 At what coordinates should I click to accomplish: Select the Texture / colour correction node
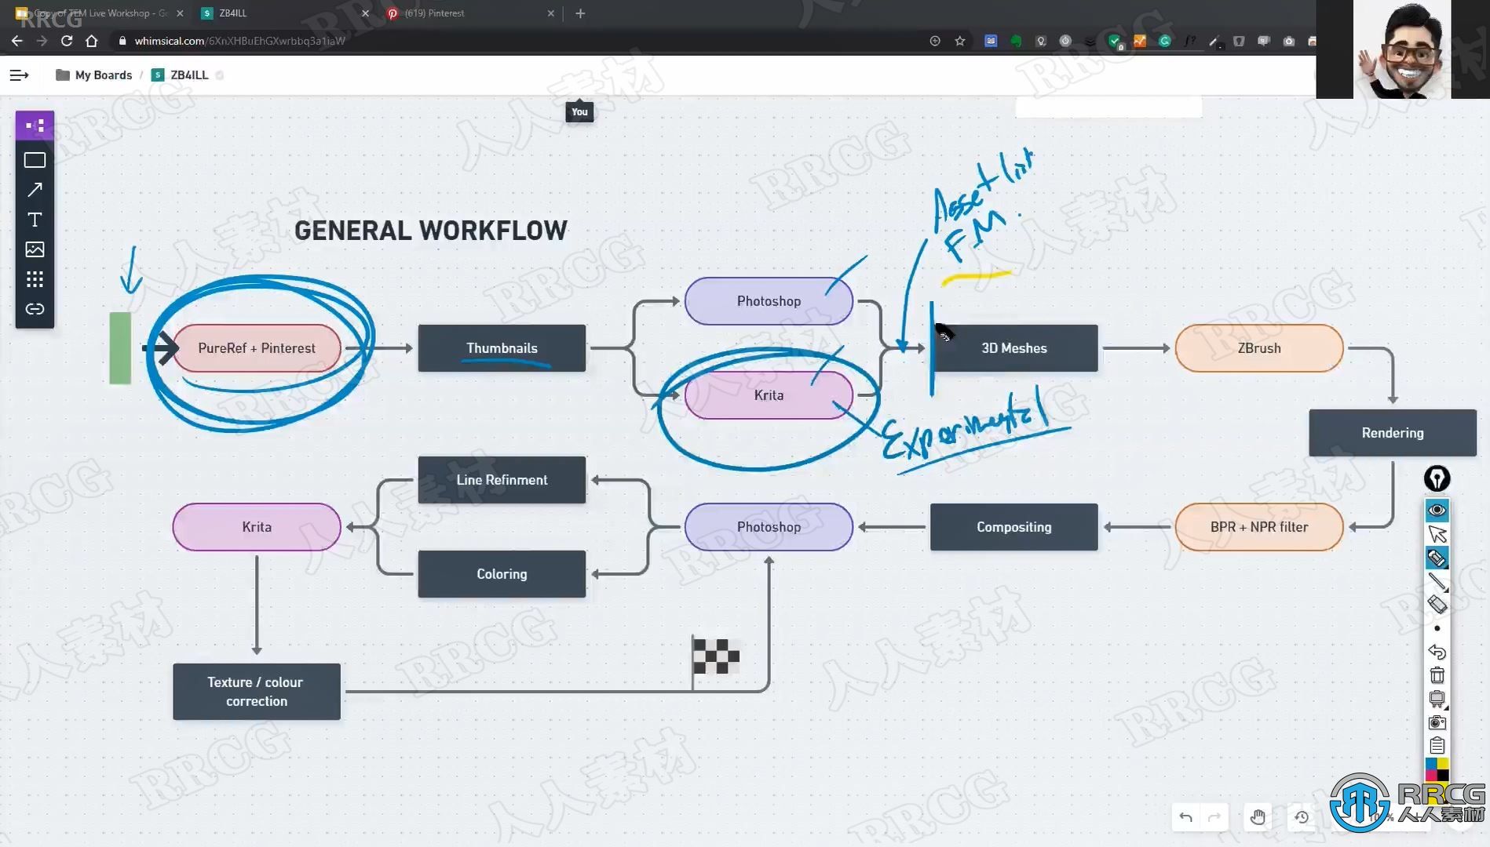(257, 692)
